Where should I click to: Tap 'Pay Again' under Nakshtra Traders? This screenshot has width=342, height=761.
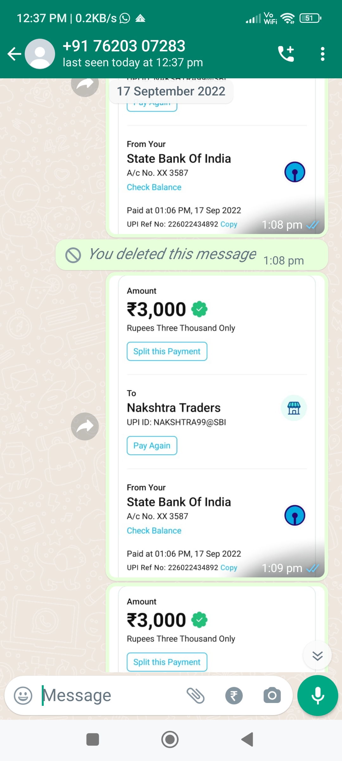coord(152,446)
